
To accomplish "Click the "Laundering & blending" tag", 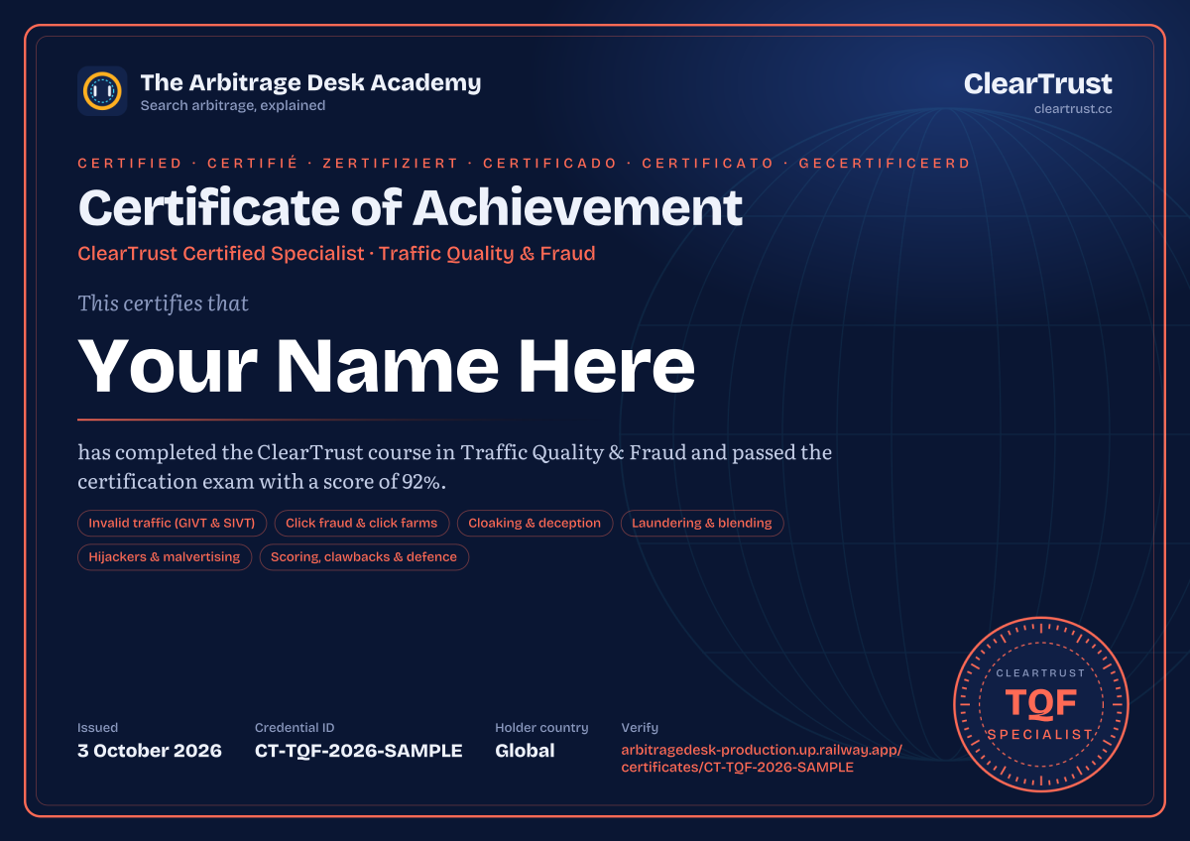I will tap(702, 523).
